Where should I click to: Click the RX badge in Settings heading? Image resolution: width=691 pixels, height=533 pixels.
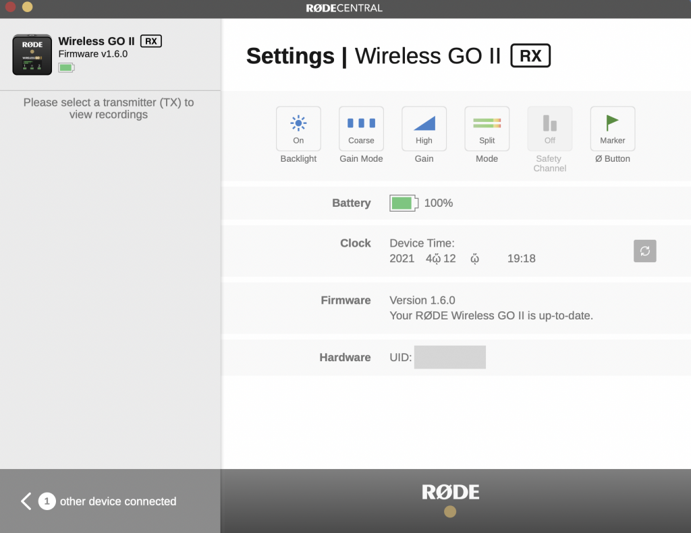click(530, 56)
